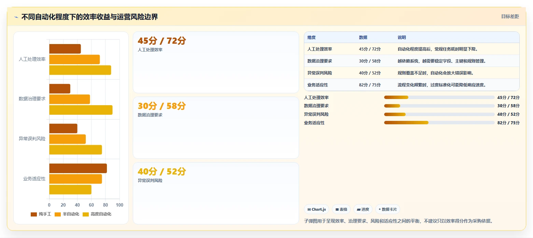Click the 说明 table column header
The height and width of the screenshot is (238, 533).
(402, 38)
